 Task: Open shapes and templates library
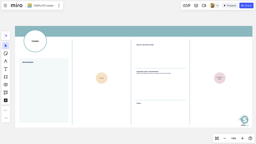6,93
